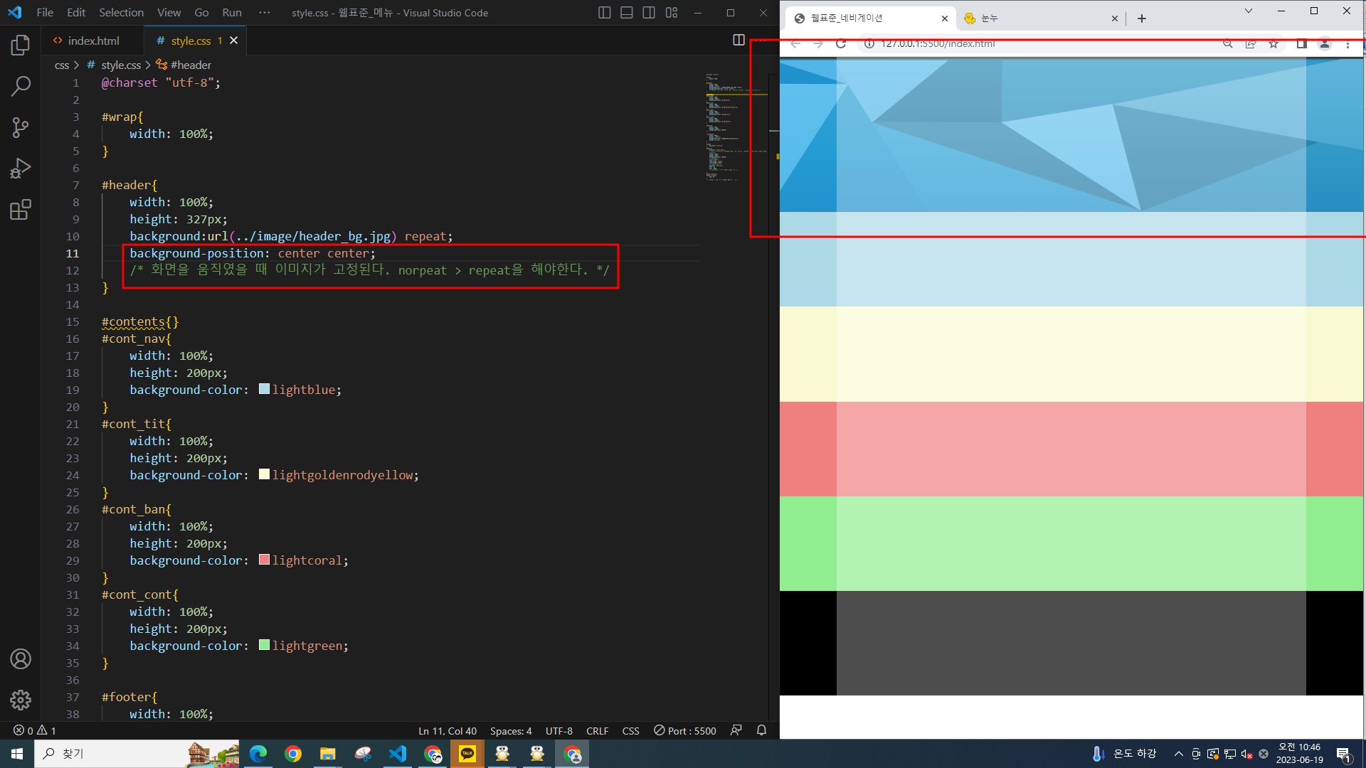The width and height of the screenshot is (1366, 768).
Task: Open the CSS language mode selector
Action: click(x=630, y=731)
